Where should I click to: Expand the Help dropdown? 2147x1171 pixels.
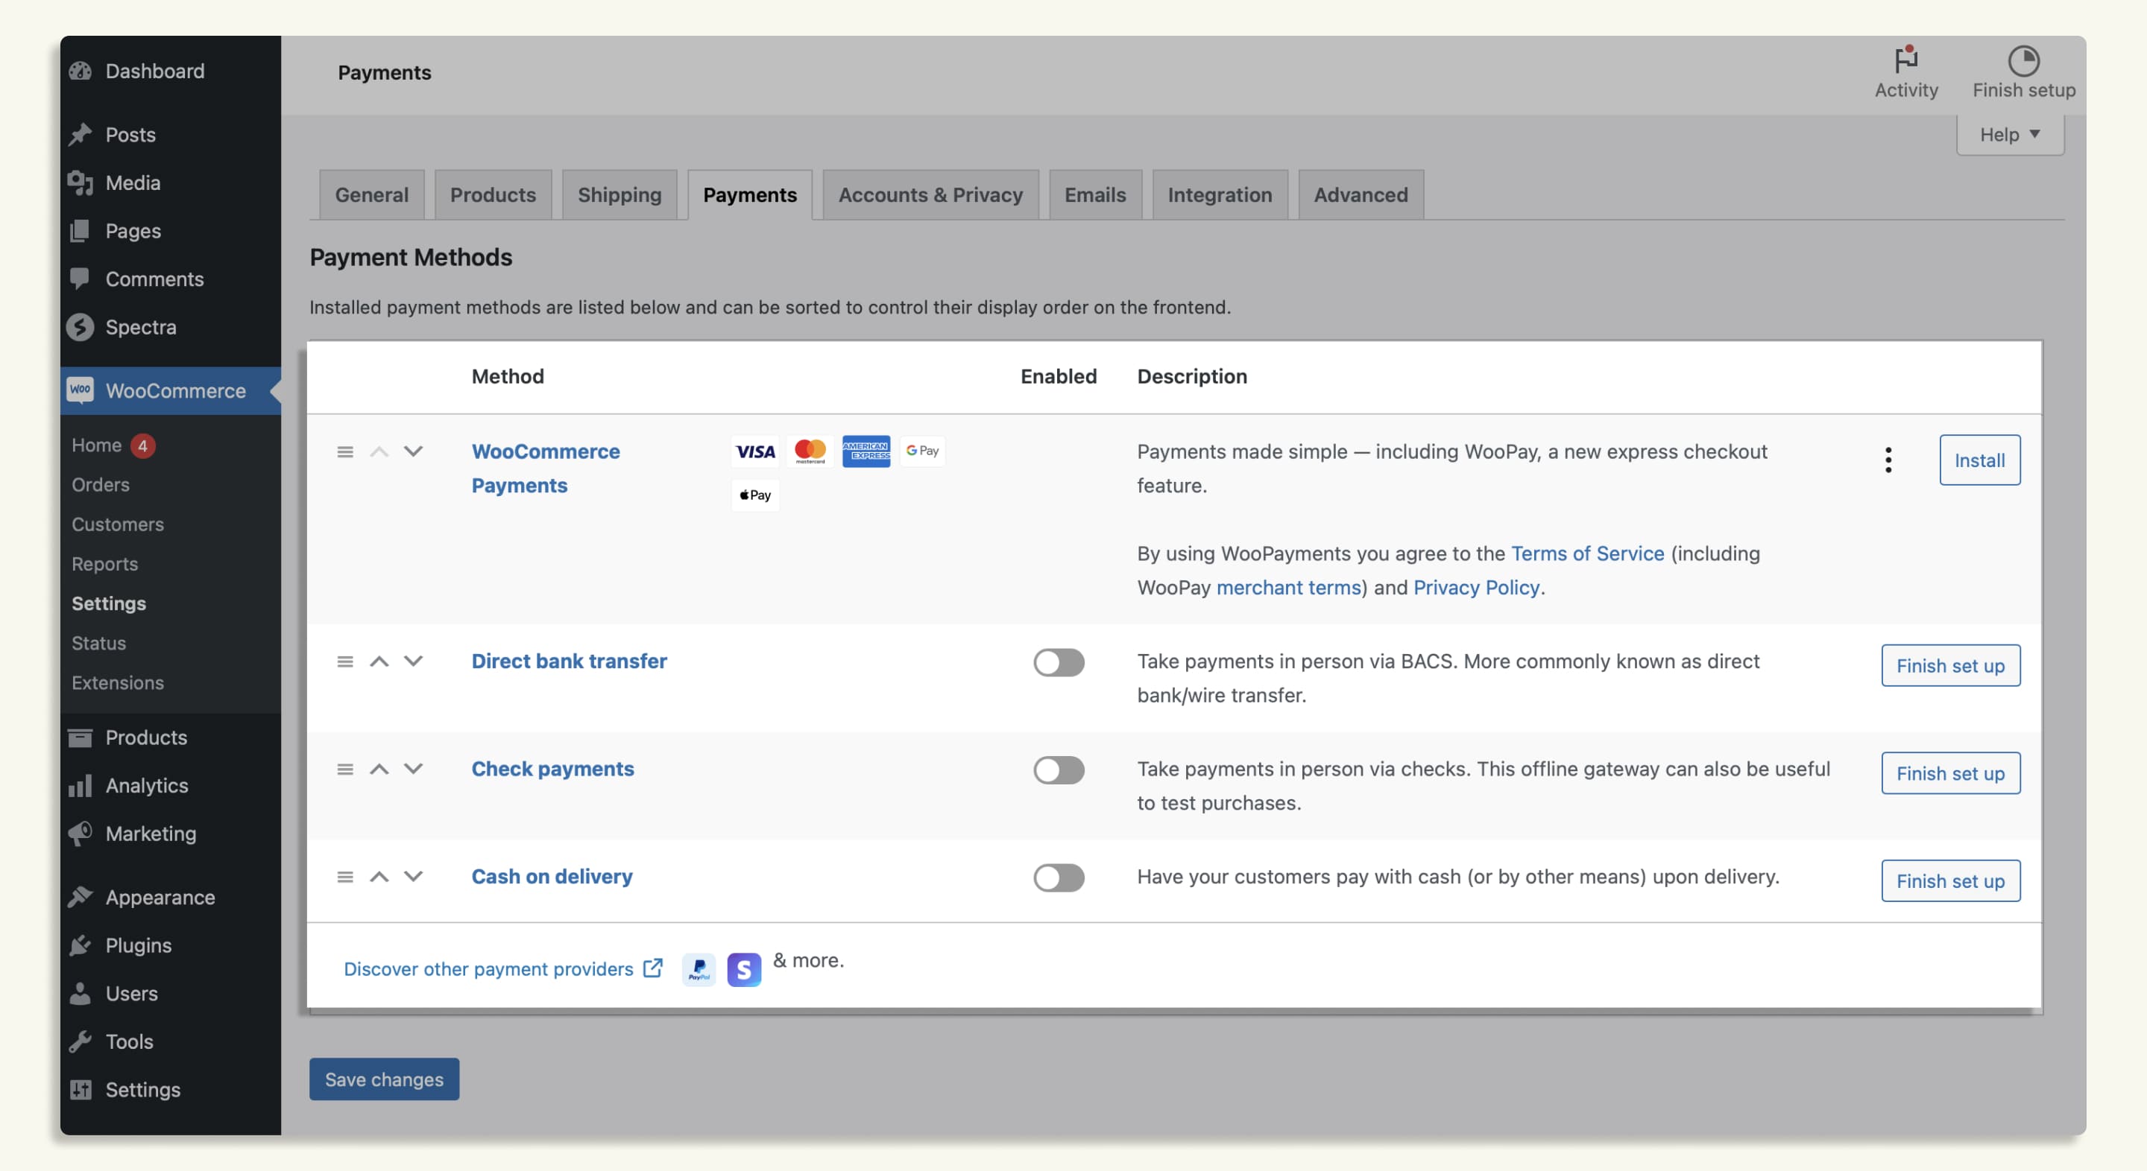tap(2010, 134)
